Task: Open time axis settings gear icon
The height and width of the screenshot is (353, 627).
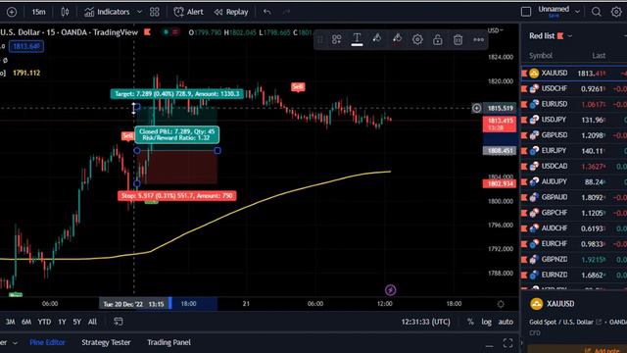Action: click(x=501, y=304)
